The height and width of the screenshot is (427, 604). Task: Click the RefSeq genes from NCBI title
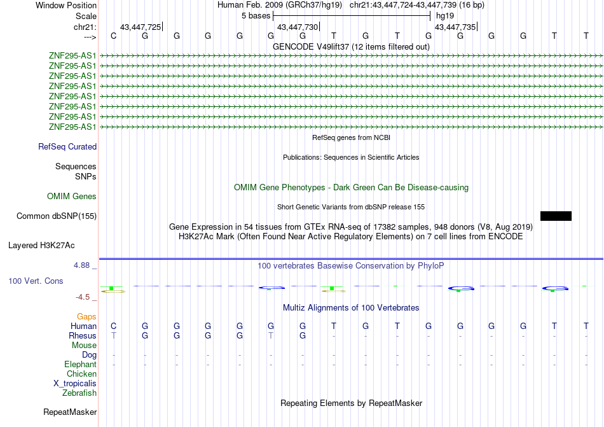tap(352, 137)
